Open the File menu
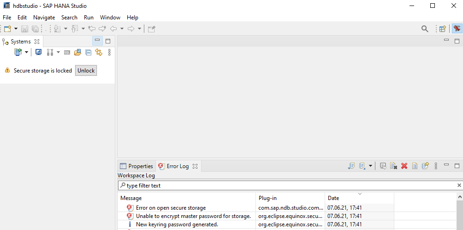 click(7, 18)
